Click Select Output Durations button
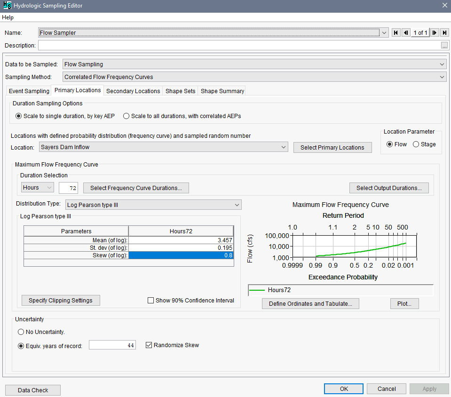The height and width of the screenshot is (397, 451). pyautogui.click(x=389, y=188)
